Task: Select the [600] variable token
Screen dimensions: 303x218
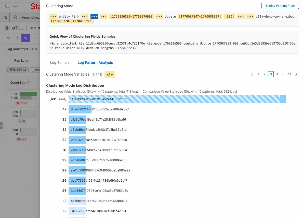Action: pos(230,17)
